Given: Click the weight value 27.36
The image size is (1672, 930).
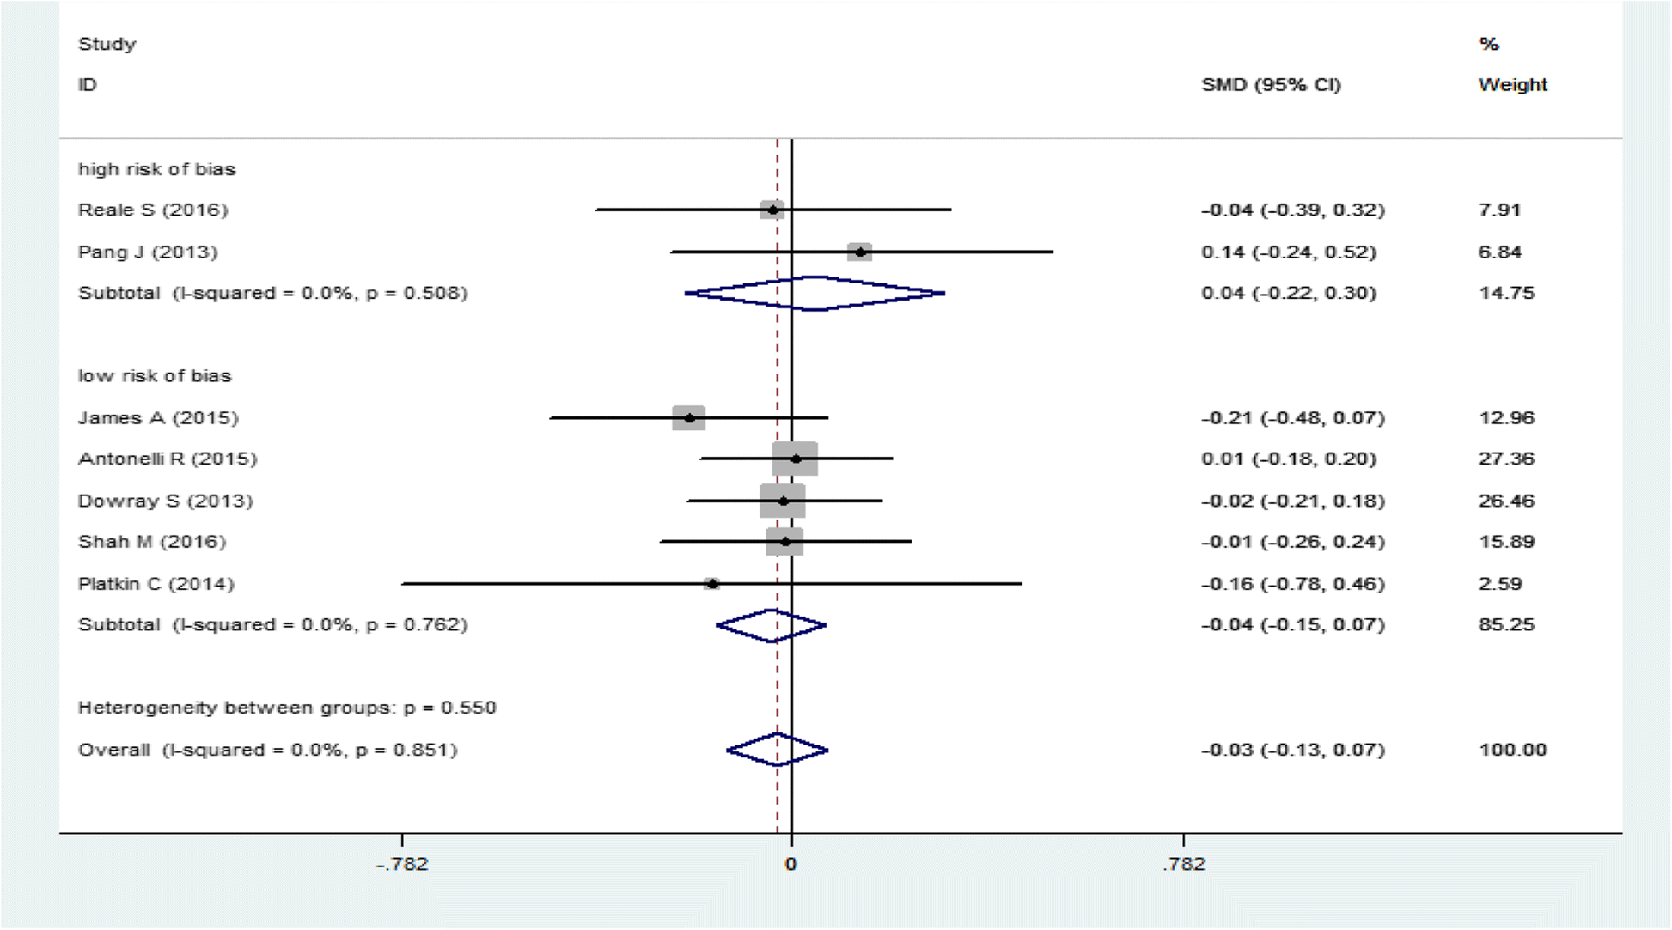Looking at the screenshot, I should [1506, 459].
